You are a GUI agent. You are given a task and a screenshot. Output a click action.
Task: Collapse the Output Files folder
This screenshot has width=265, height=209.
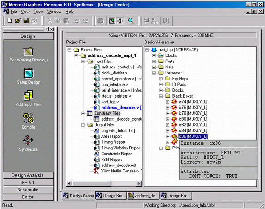pos(83,125)
